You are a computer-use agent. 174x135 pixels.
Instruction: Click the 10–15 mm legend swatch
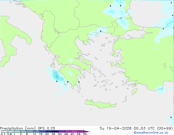tap(36, 131)
